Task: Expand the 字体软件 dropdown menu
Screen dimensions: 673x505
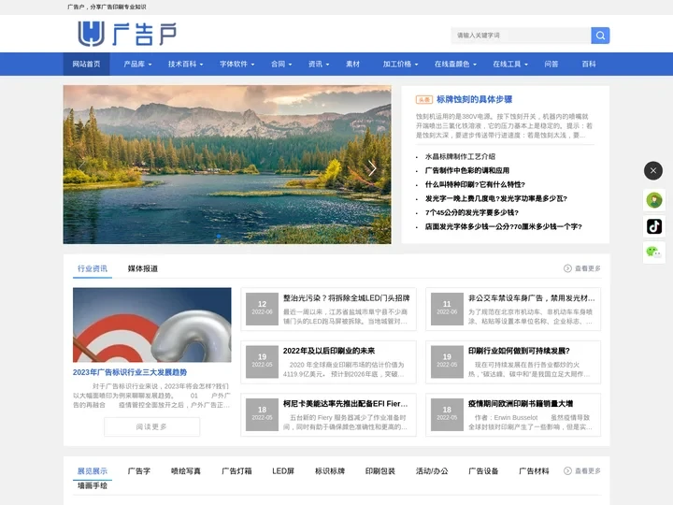Action: point(236,64)
